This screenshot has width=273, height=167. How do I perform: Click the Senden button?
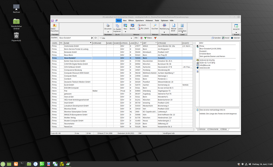[x=216, y=38]
